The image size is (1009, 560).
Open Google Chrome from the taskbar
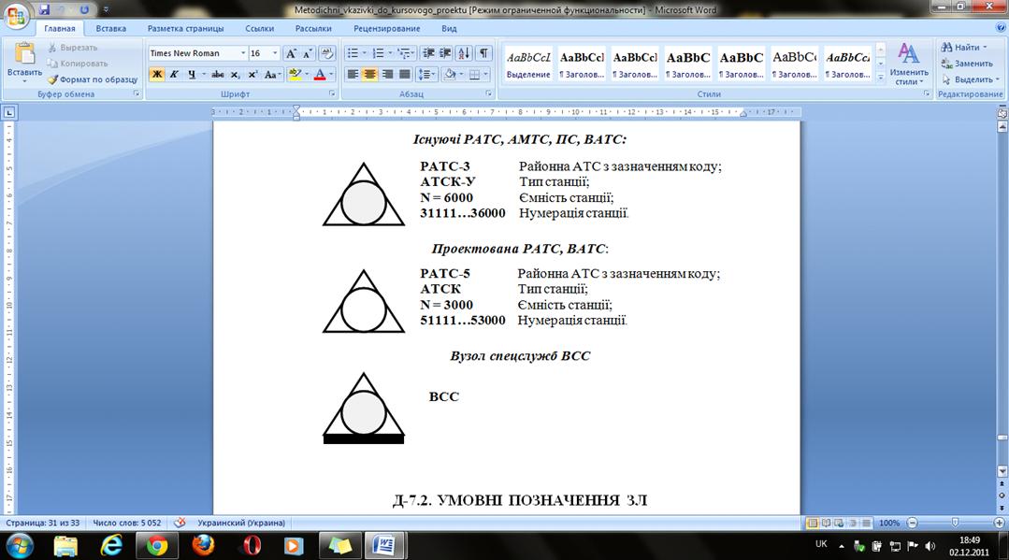(x=156, y=544)
